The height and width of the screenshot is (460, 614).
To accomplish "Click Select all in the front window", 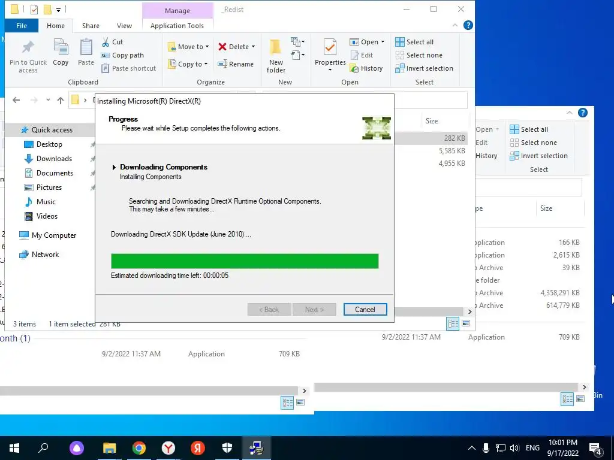I will [x=414, y=42].
